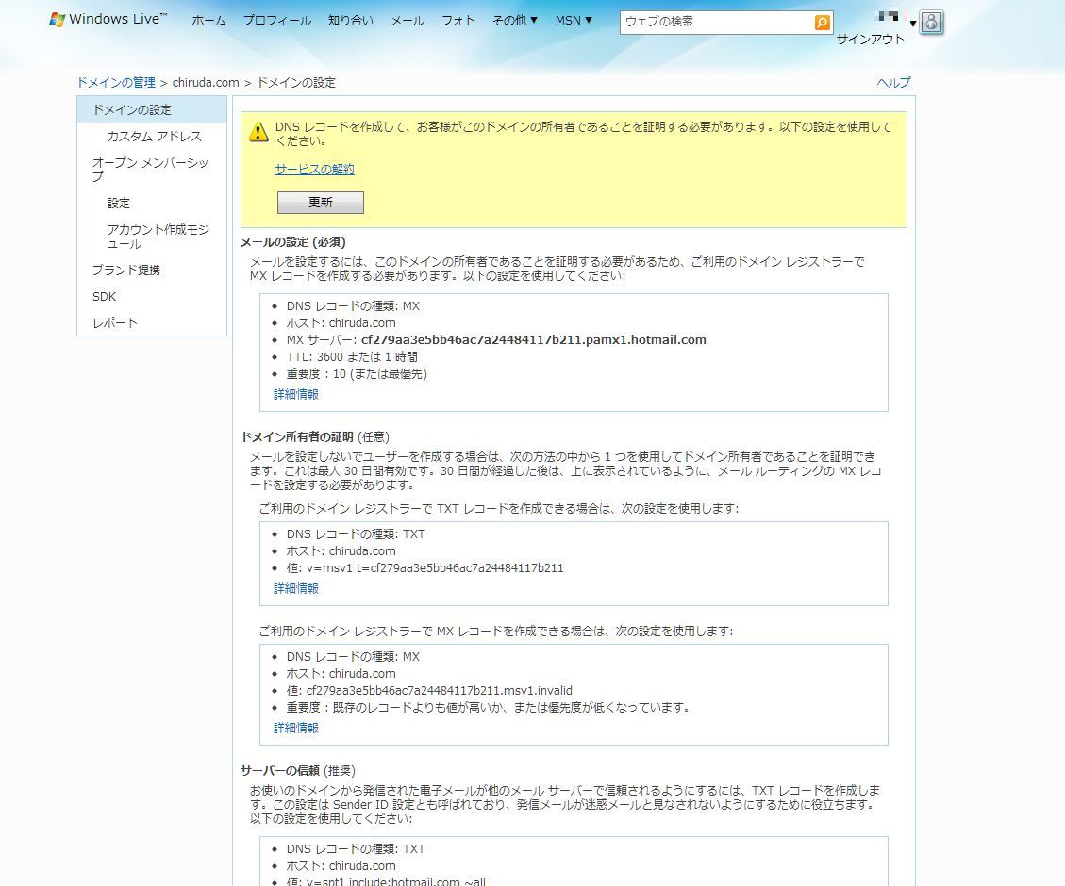1065x886 pixels.
Task: Select SDK in the sidebar
Action: pos(104,297)
